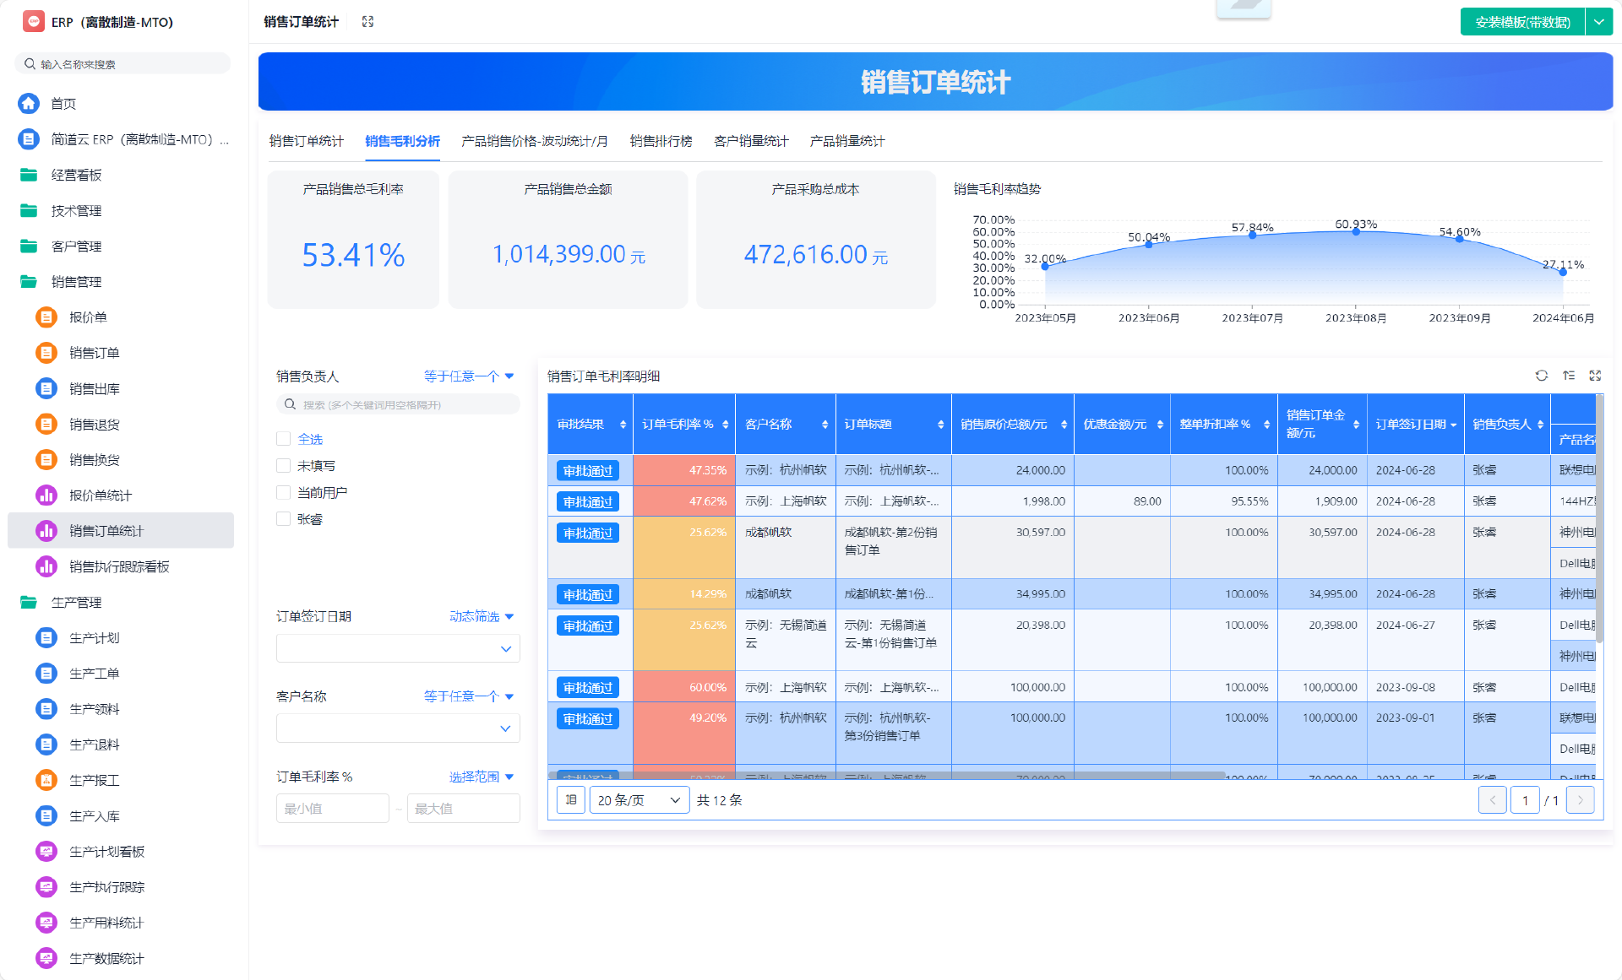Click the 2023年08月 point on trend chart
This screenshot has width=1622, height=980.
[x=1356, y=231]
